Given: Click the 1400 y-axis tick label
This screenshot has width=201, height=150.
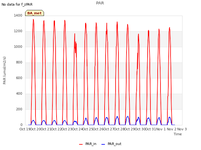Looking at the screenshot, I should [x=18, y=15].
